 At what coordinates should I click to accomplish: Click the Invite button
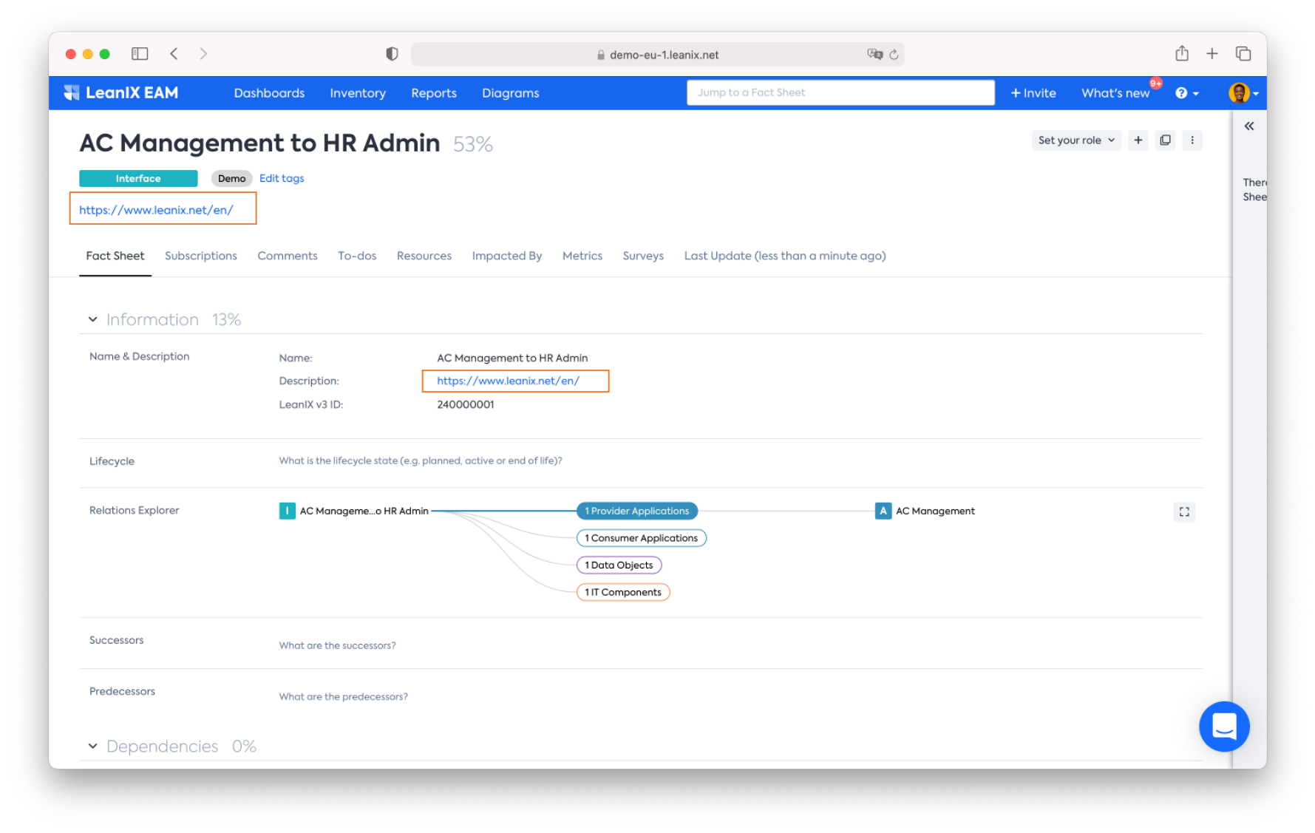(x=1033, y=93)
